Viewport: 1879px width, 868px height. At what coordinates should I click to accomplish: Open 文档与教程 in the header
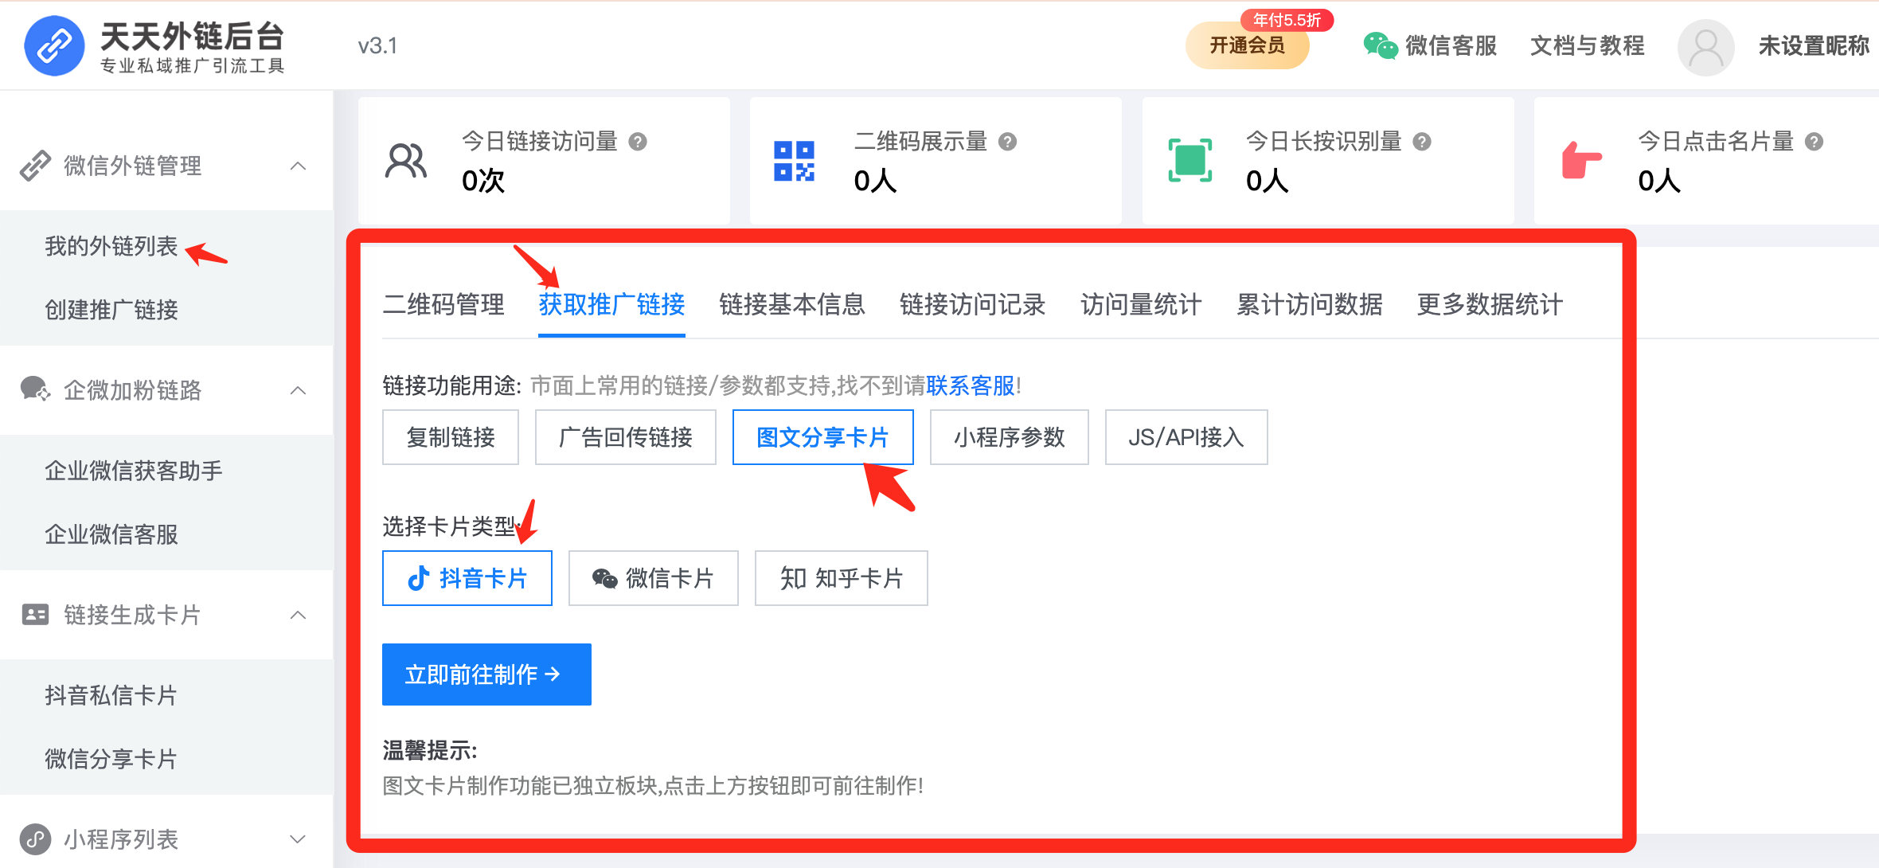[x=1588, y=46]
